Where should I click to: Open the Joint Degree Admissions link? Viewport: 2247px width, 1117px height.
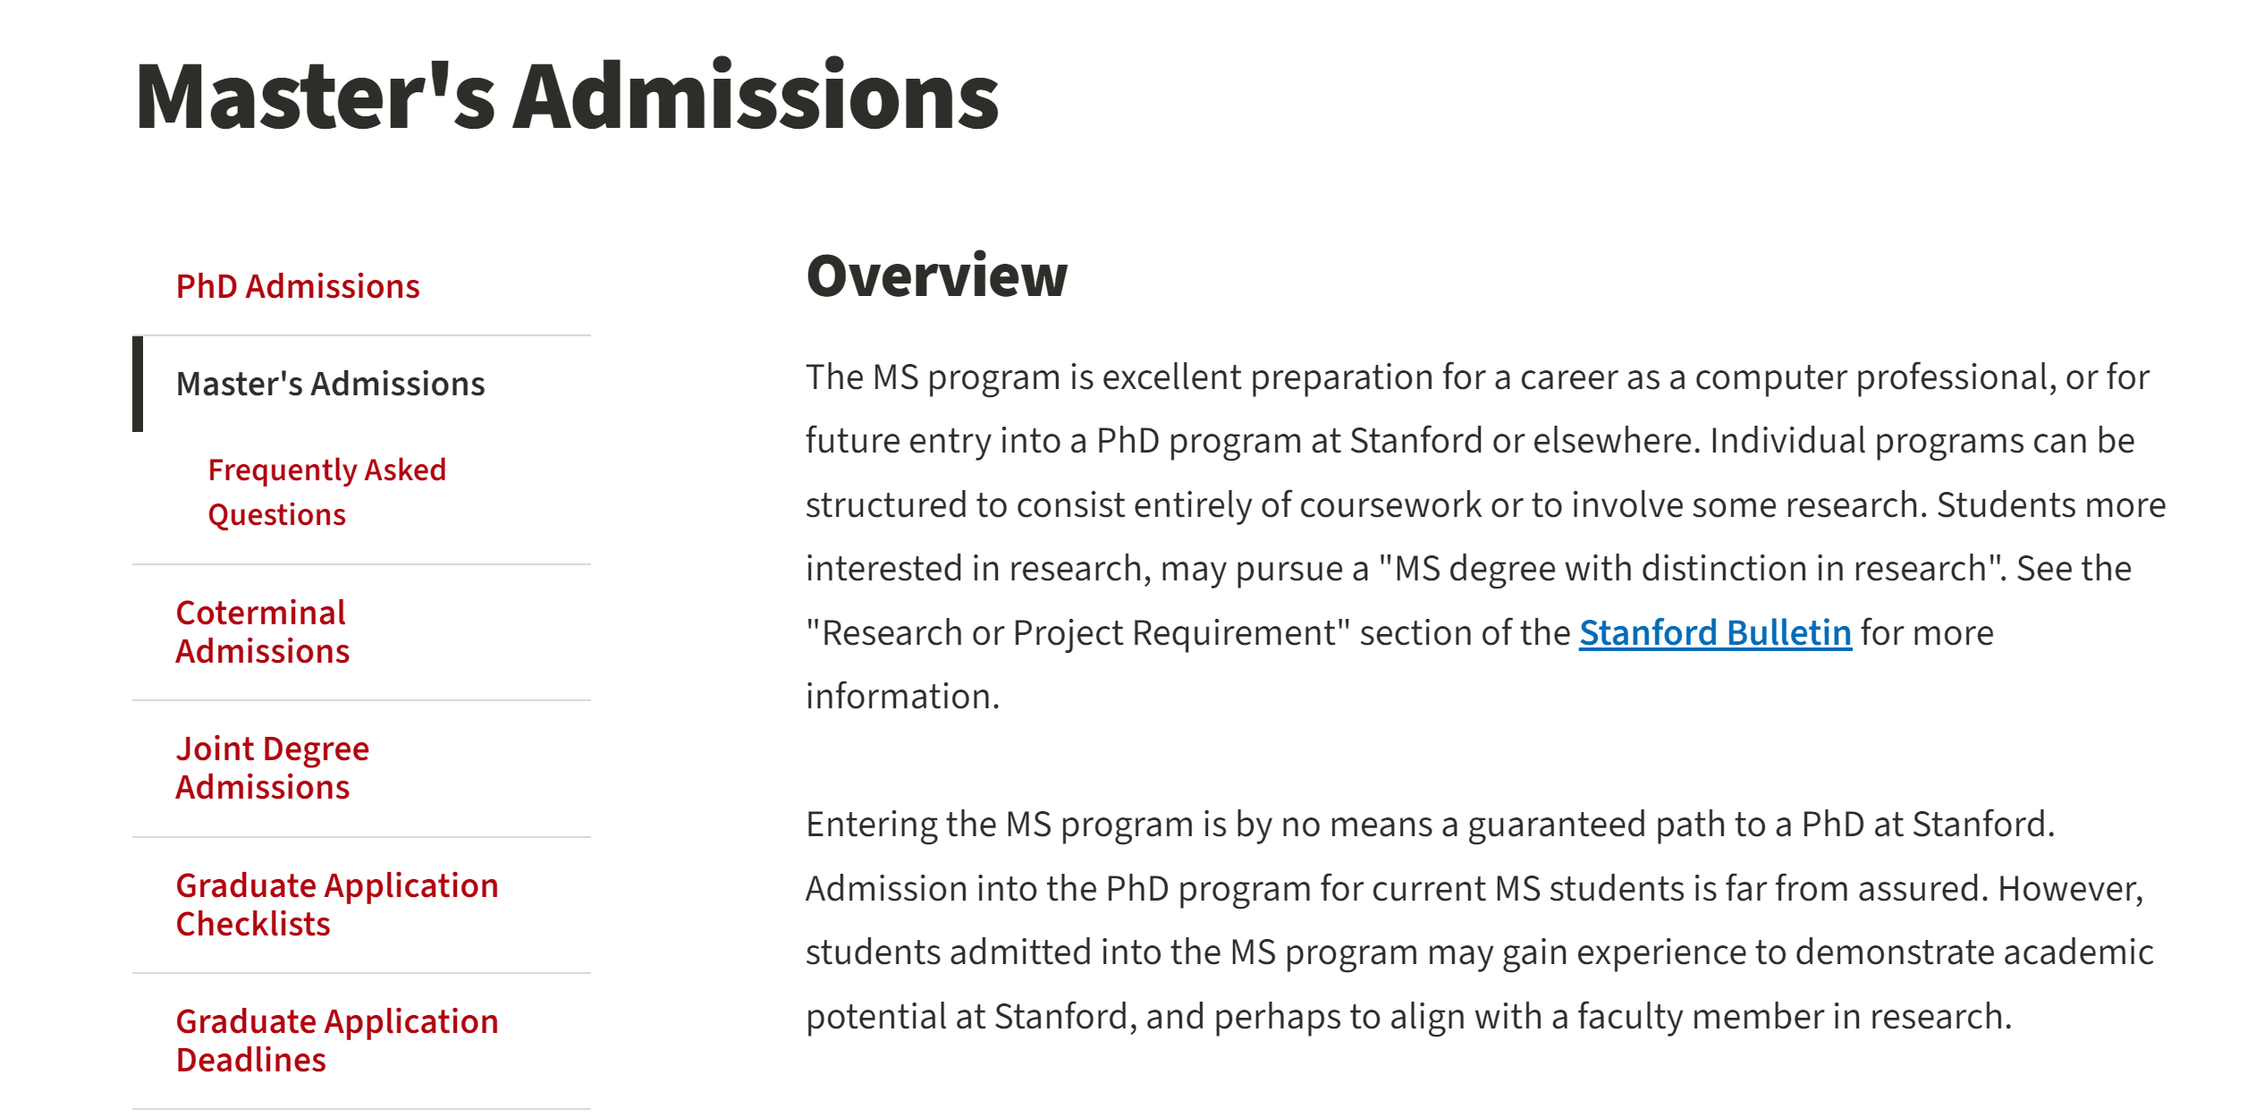coord(272,767)
